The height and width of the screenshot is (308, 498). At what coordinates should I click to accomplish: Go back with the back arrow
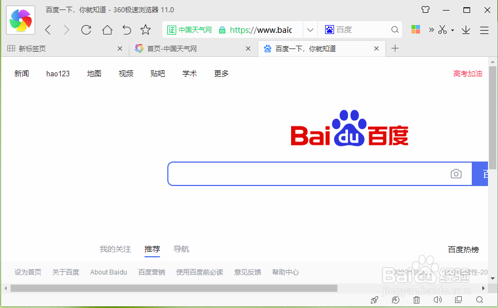tap(48, 30)
